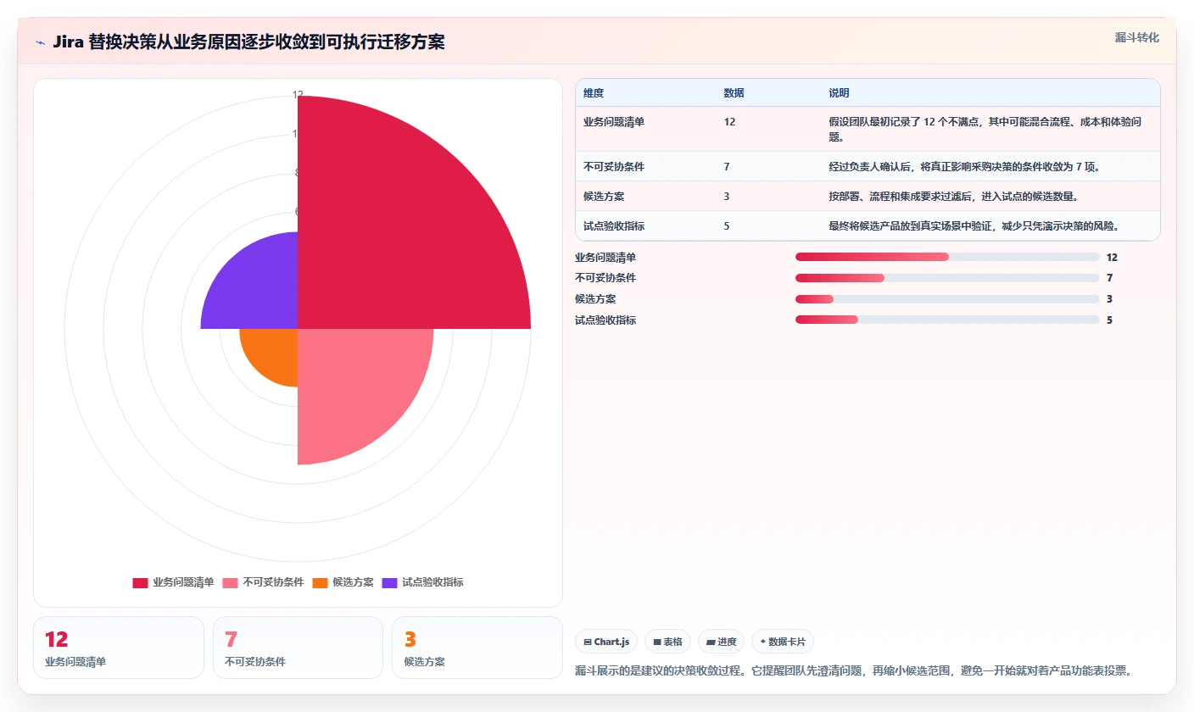This screenshot has width=1194, height=712.
Task: Click the 漏斗转化 tag in the header
Action: pyautogui.click(x=1136, y=37)
